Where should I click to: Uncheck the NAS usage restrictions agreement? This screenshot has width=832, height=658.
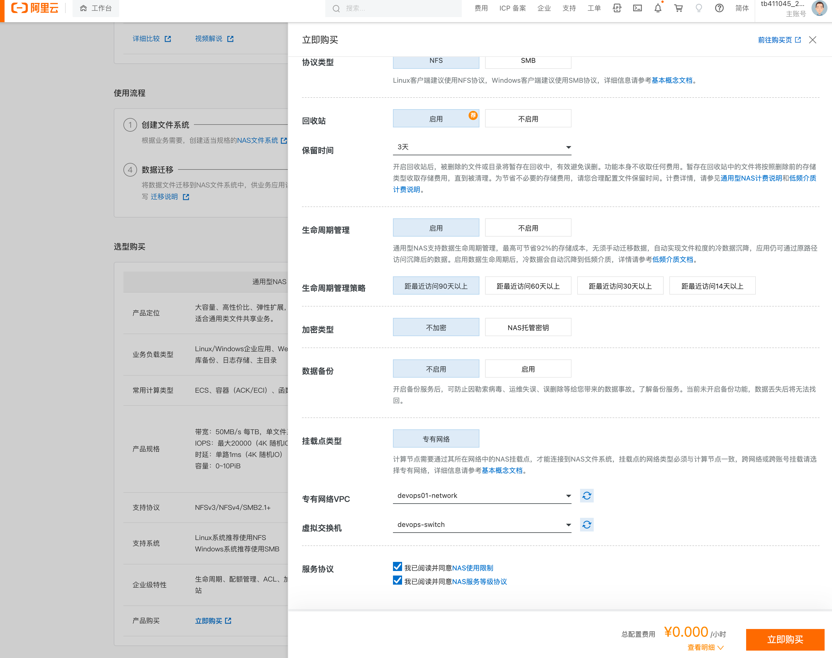[398, 567]
